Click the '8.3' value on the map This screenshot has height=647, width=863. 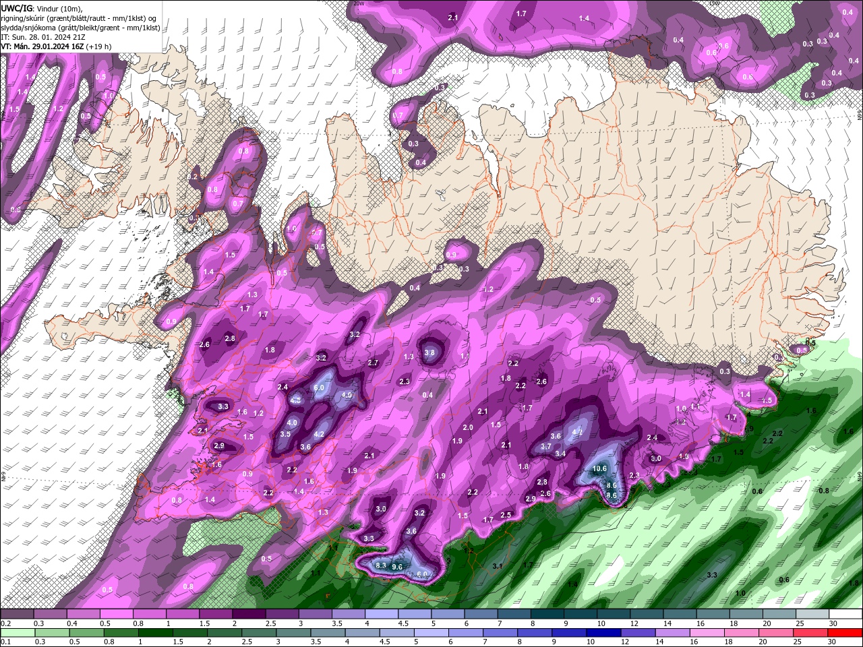click(x=381, y=565)
